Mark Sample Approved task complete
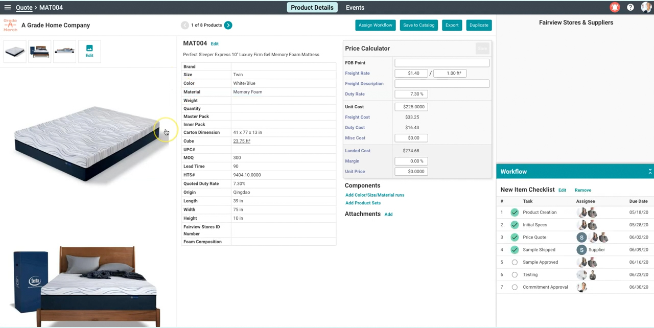 pyautogui.click(x=515, y=263)
